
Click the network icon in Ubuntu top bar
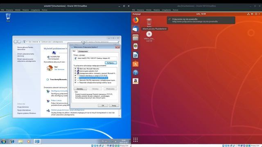point(248,14)
